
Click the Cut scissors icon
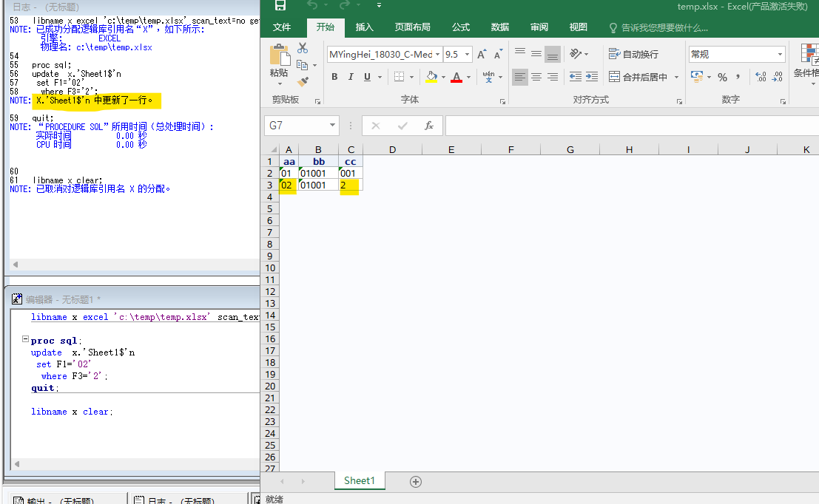pos(303,48)
